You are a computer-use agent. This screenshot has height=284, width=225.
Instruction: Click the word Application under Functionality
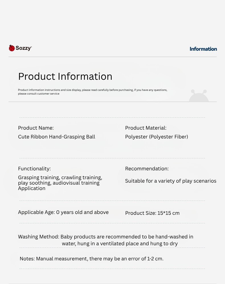(32, 188)
